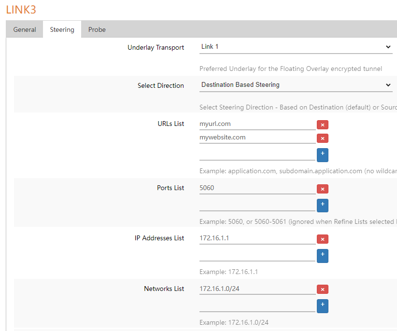Delete IP address 172.16.1.1 entry
The image size is (397, 331).
tap(322, 239)
